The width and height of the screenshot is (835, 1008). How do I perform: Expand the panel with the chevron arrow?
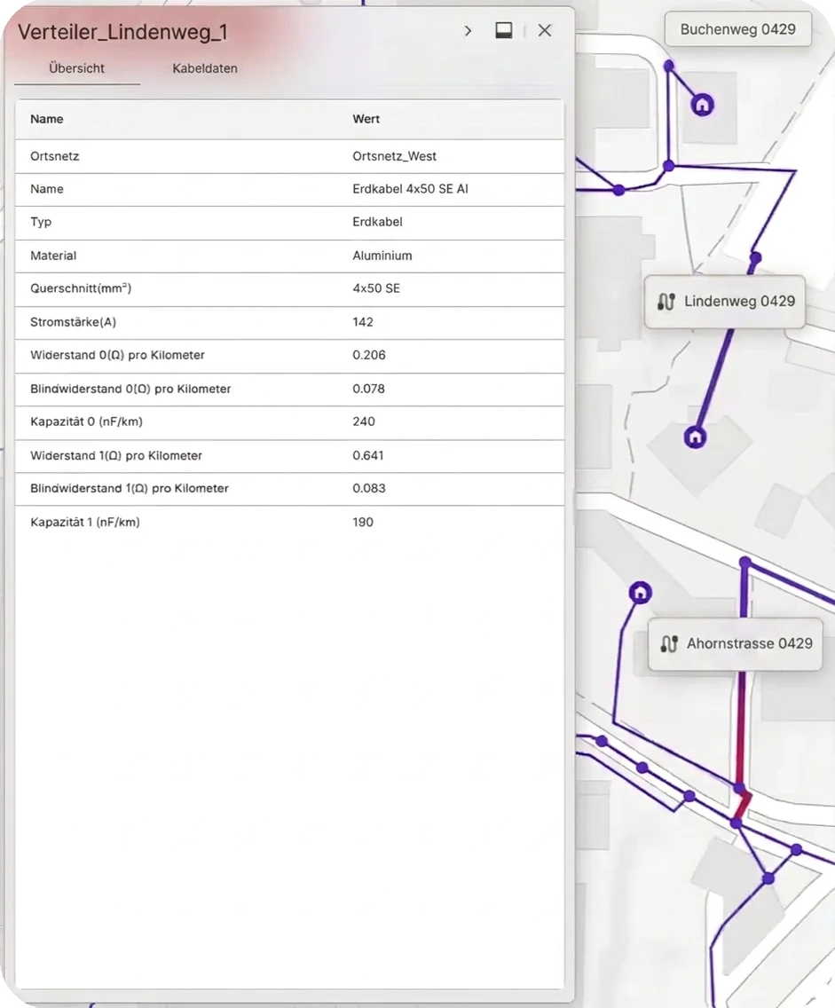point(468,31)
